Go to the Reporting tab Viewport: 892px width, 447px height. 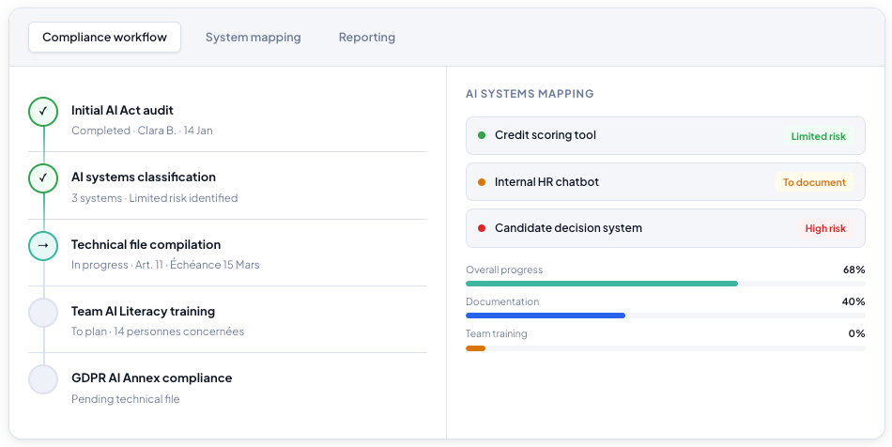(366, 38)
